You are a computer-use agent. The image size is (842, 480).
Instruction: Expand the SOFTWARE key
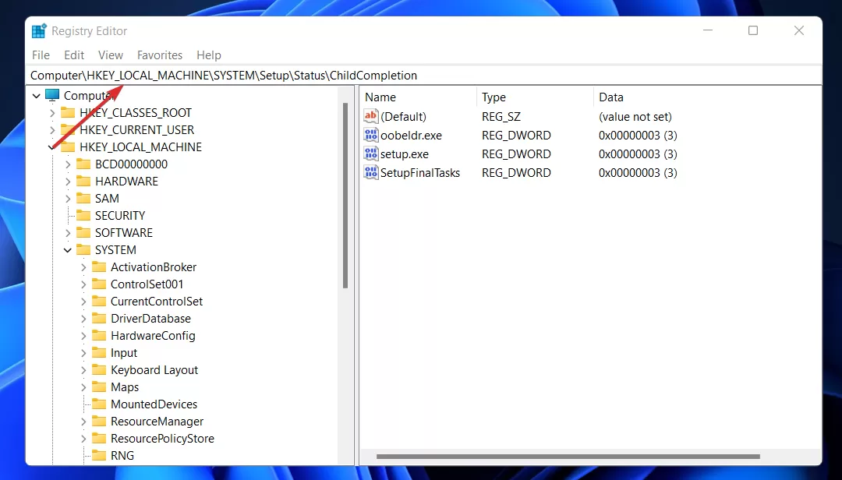click(x=68, y=233)
